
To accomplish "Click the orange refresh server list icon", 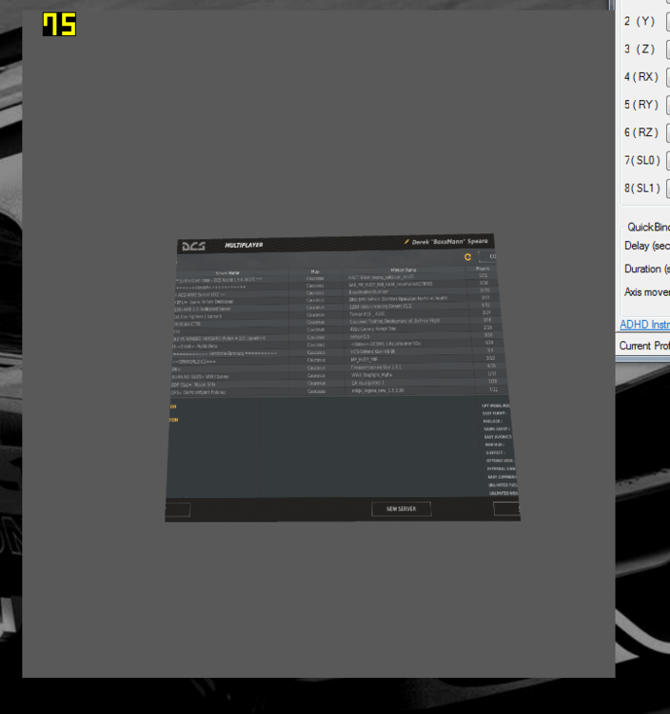I will [x=467, y=257].
